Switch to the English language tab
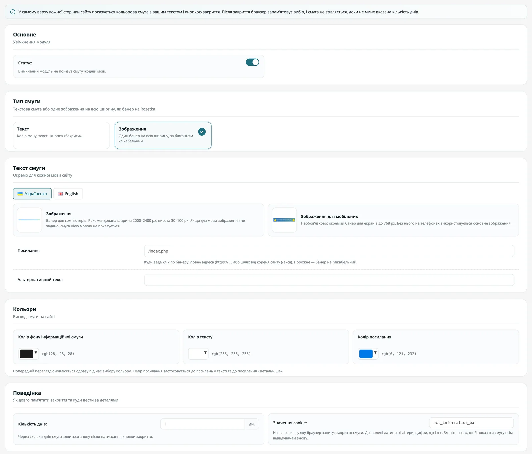The width and height of the screenshot is (532, 454). (x=68, y=194)
